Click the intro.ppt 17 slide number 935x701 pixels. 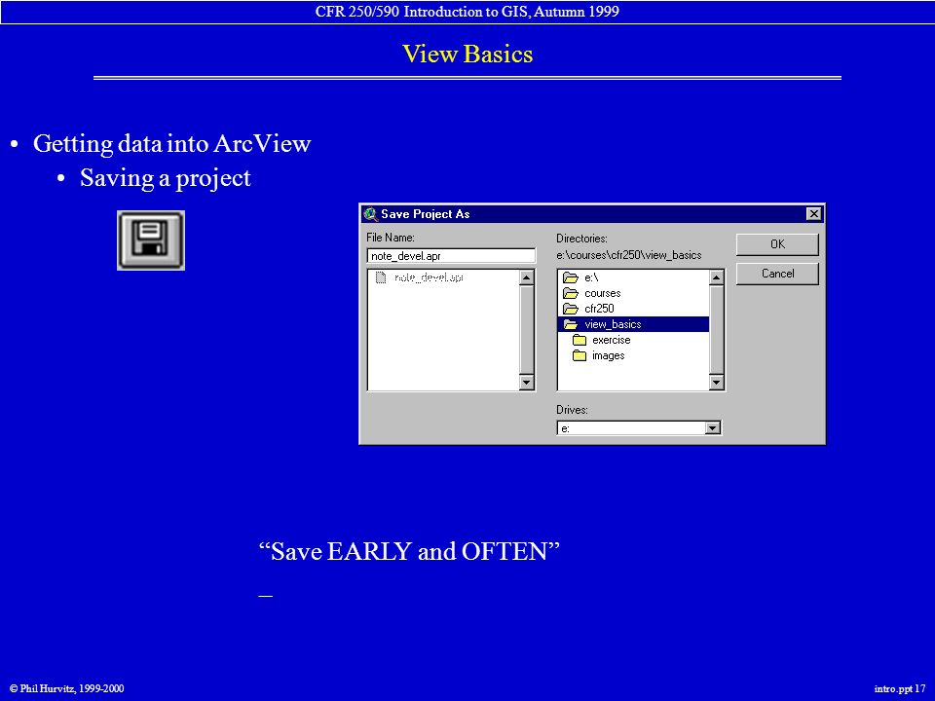pos(900,688)
